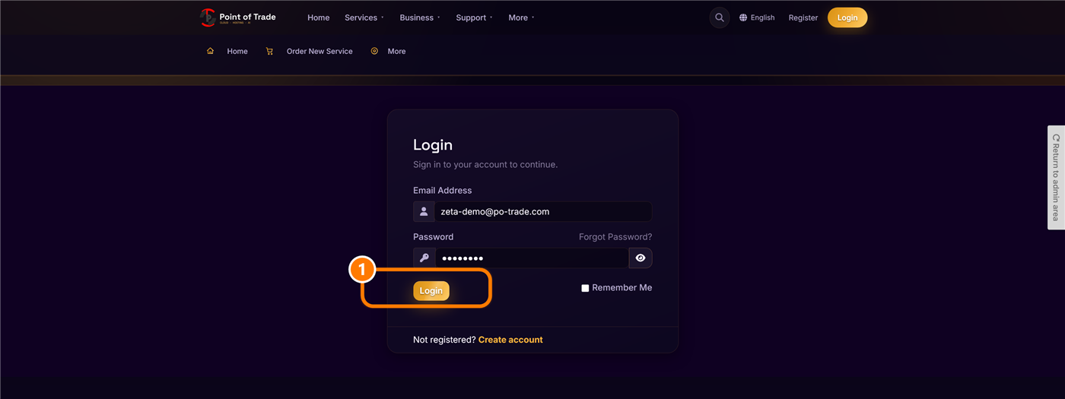Viewport: 1065px width, 399px height.
Task: Focus the Email Address input field
Action: click(x=543, y=211)
